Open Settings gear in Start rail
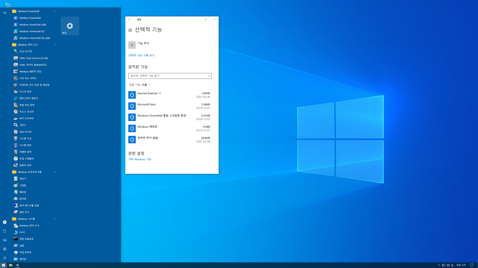478x268 pixels. point(5,249)
